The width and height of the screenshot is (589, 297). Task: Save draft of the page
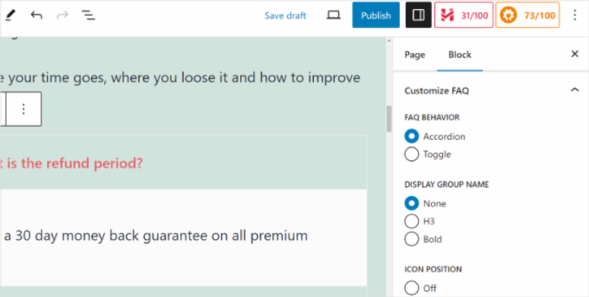[286, 15]
